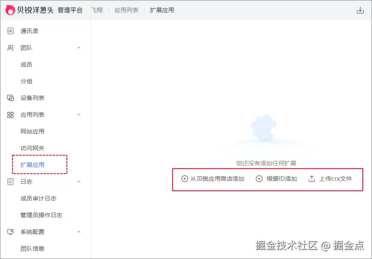Select 成员 under the 团队 section
Image resolution: width=372 pixels, height=259 pixels.
click(26, 64)
